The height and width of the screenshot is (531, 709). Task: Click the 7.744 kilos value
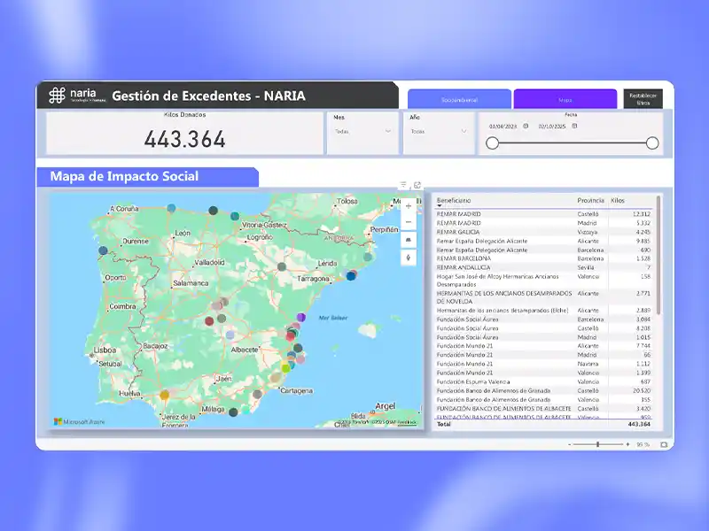point(643,346)
